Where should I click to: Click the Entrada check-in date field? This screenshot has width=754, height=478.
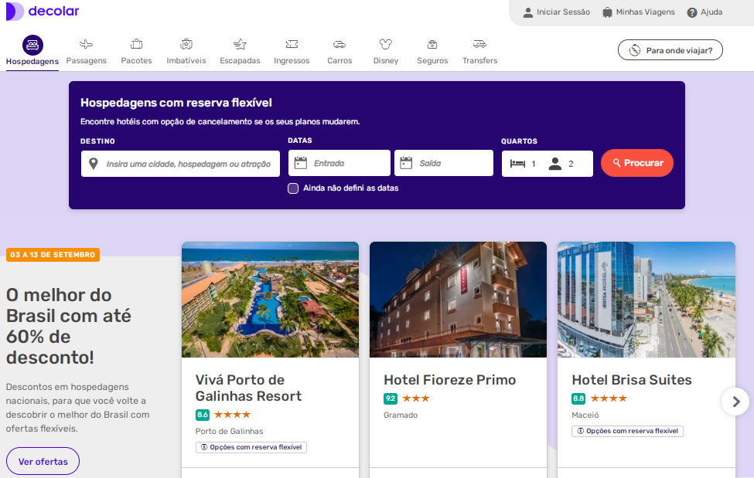pos(339,163)
